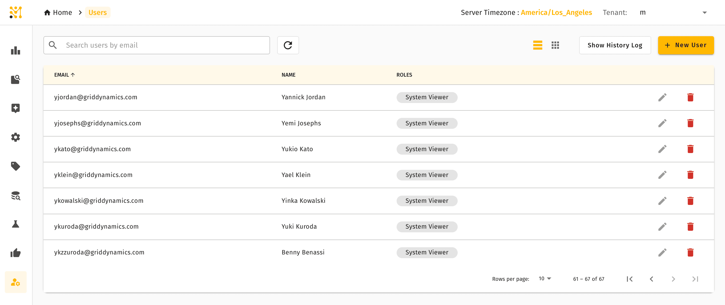Select email ykzzuroda@griddynamics.com
The width and height of the screenshot is (725, 305).
pos(99,253)
